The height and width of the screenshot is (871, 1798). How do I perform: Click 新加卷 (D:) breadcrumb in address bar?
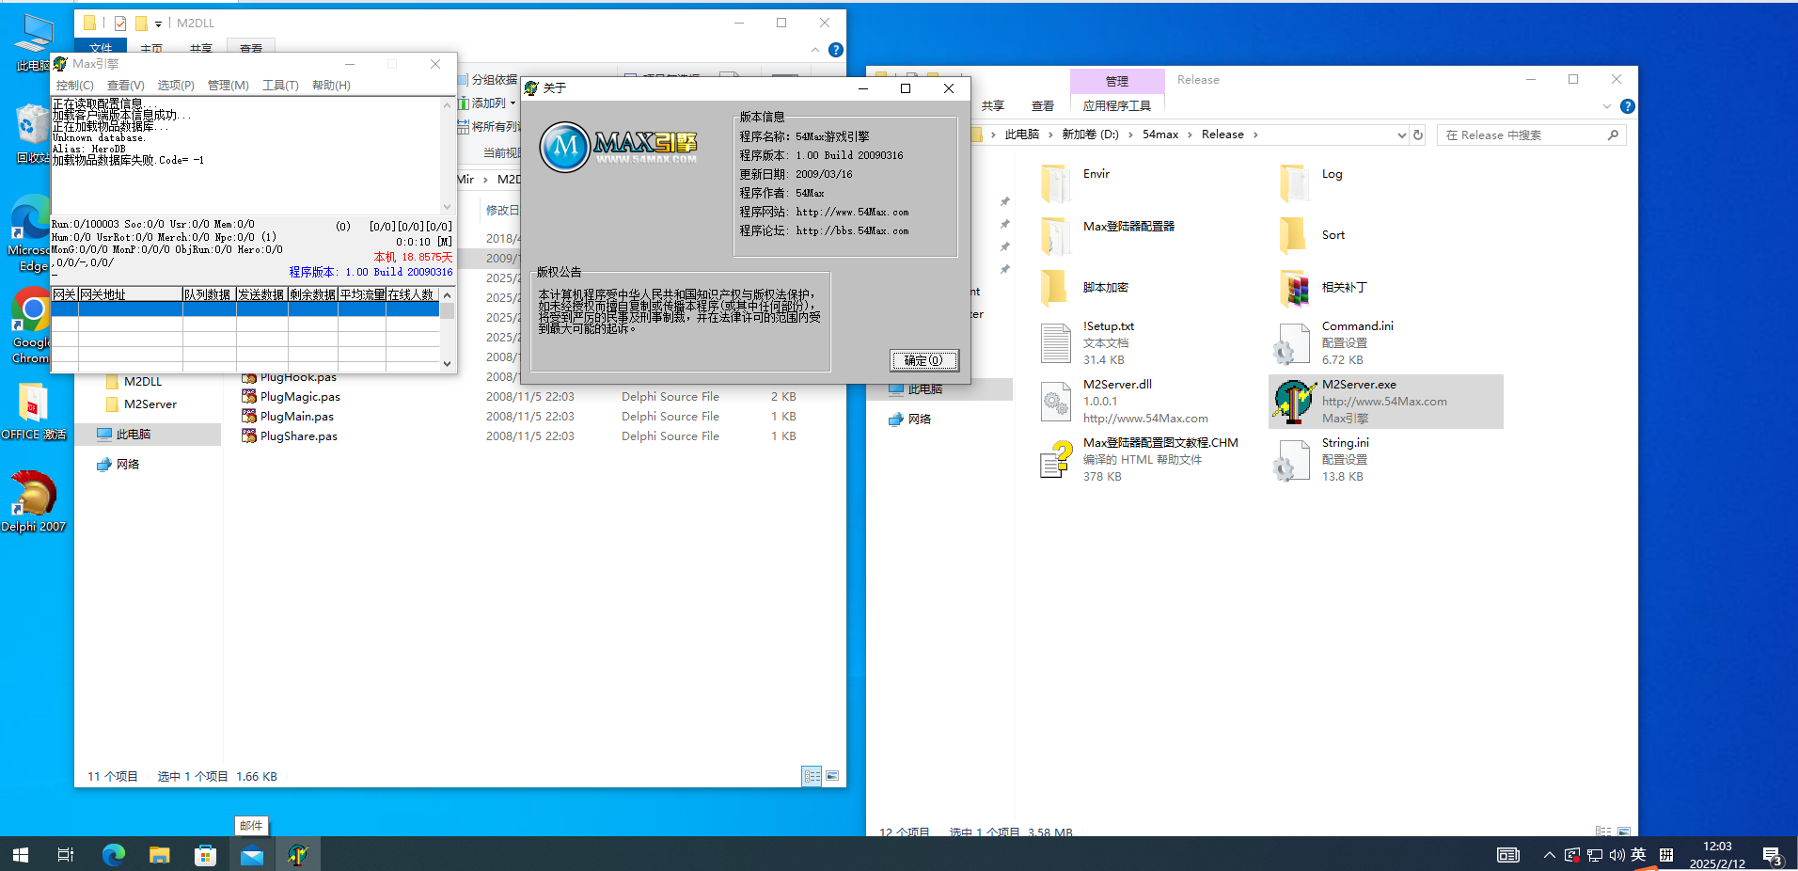point(1090,135)
